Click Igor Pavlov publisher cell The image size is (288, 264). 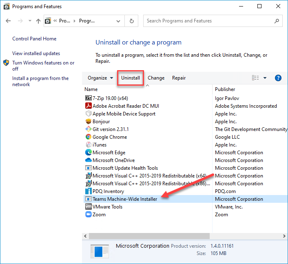click(x=227, y=98)
